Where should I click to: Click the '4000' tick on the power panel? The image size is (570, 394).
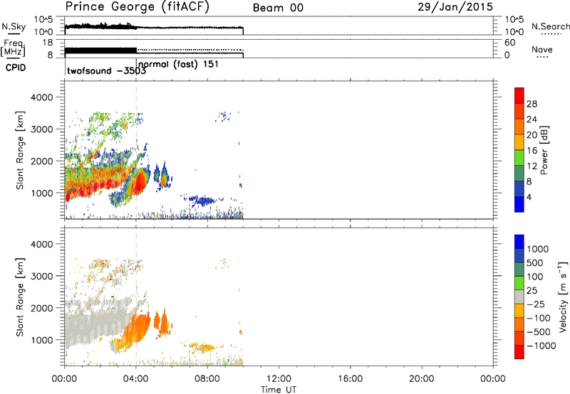(x=42, y=97)
